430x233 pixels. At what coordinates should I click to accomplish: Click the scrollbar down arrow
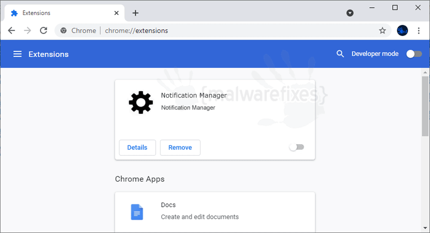425,228
